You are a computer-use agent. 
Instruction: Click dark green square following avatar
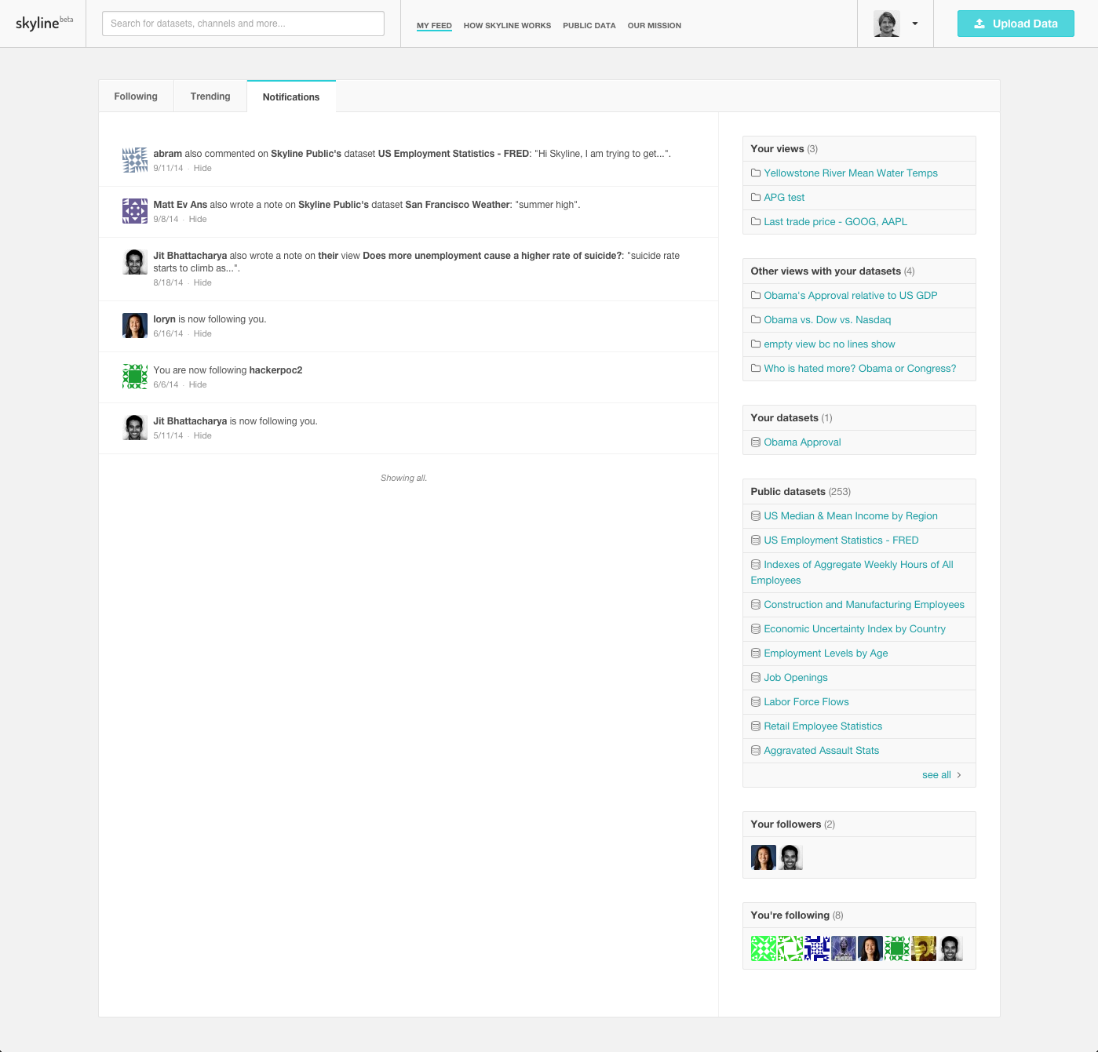897,948
